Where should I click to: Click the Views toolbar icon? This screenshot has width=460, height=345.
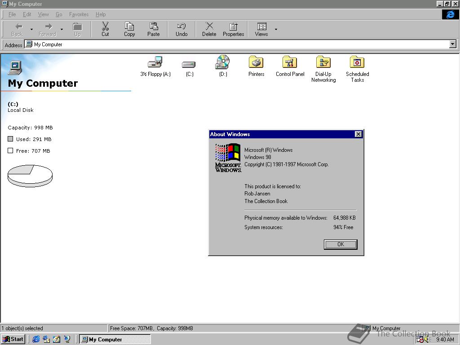[262, 27]
